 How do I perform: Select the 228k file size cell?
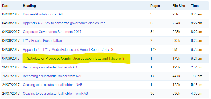pos(176,32)
